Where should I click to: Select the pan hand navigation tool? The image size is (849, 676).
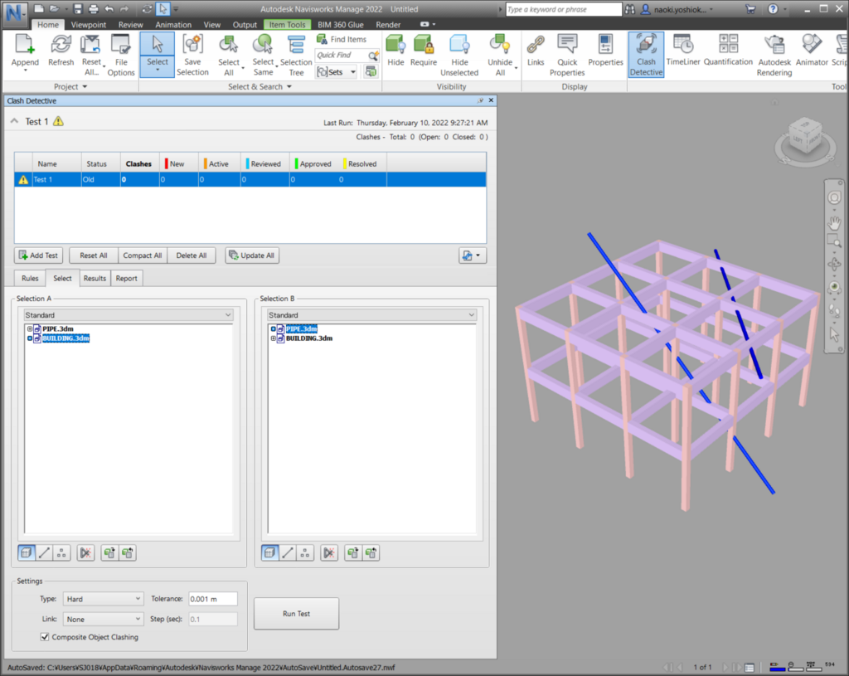click(834, 221)
